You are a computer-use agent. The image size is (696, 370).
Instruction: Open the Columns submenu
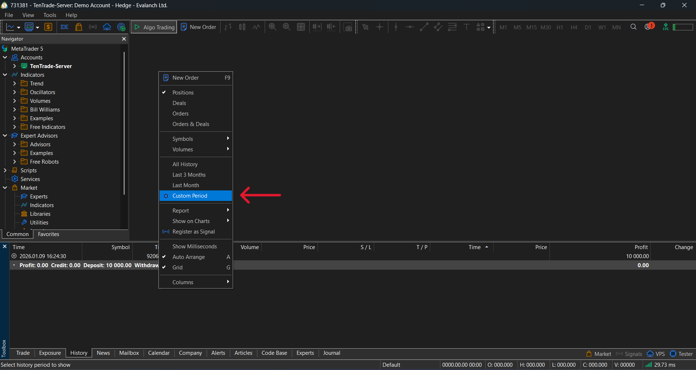click(196, 282)
